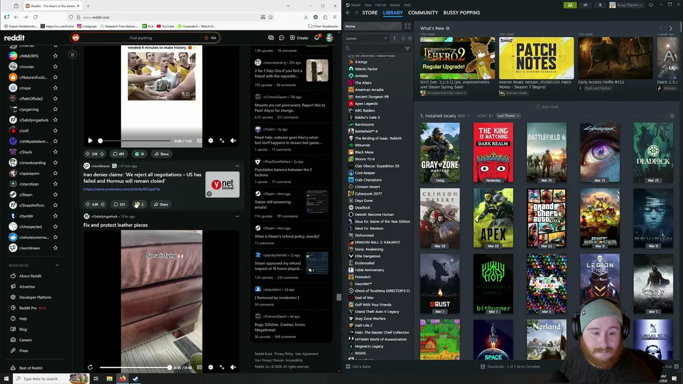Viewport: 683px width, 384px height.
Task: Open the ynetnews article link
Action: click(x=122, y=189)
